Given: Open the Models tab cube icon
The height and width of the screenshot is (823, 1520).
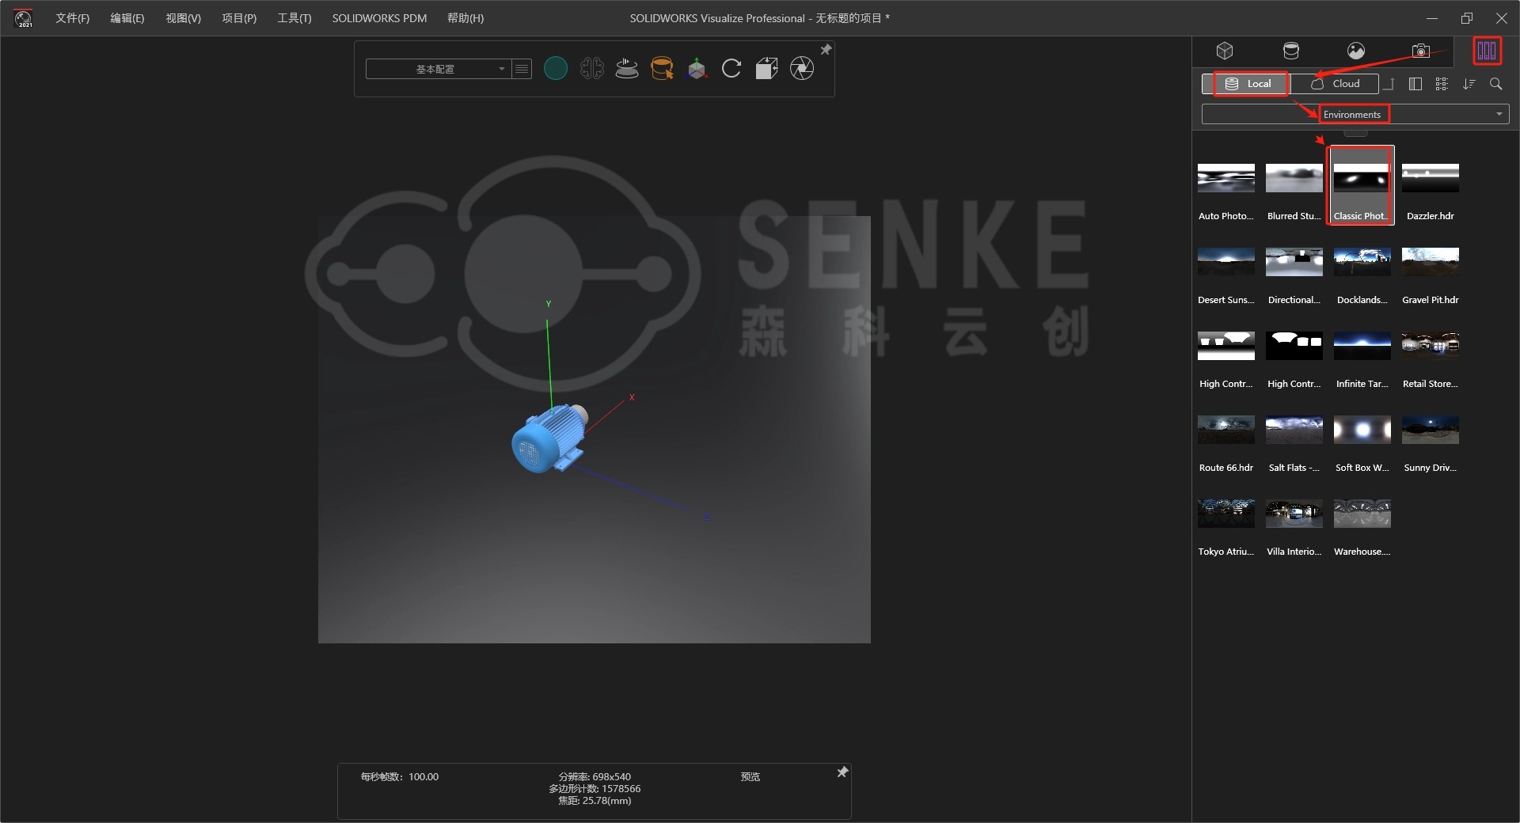Looking at the screenshot, I should pyautogui.click(x=1225, y=51).
